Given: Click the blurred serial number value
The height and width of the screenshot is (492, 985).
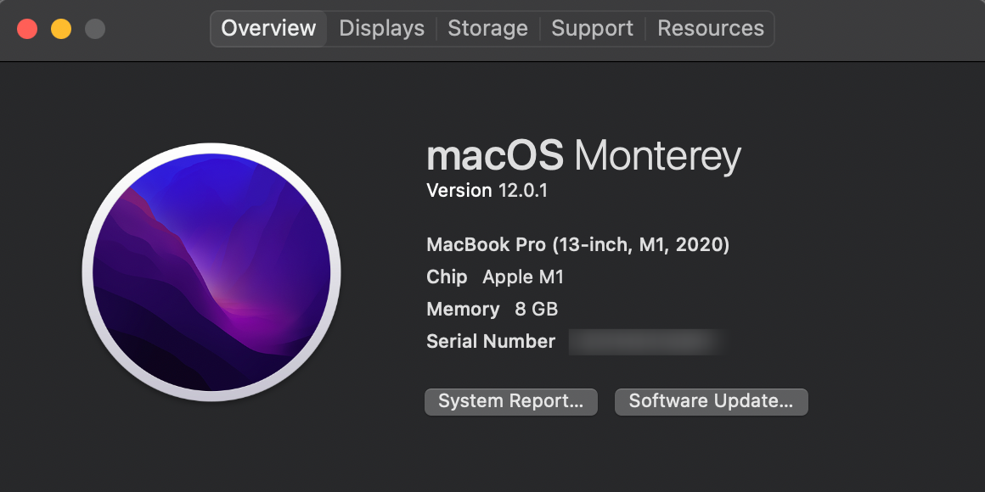Looking at the screenshot, I should tap(644, 342).
